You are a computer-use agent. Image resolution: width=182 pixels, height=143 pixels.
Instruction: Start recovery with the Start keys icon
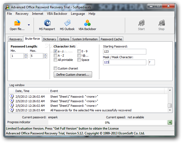pos(141,23)
